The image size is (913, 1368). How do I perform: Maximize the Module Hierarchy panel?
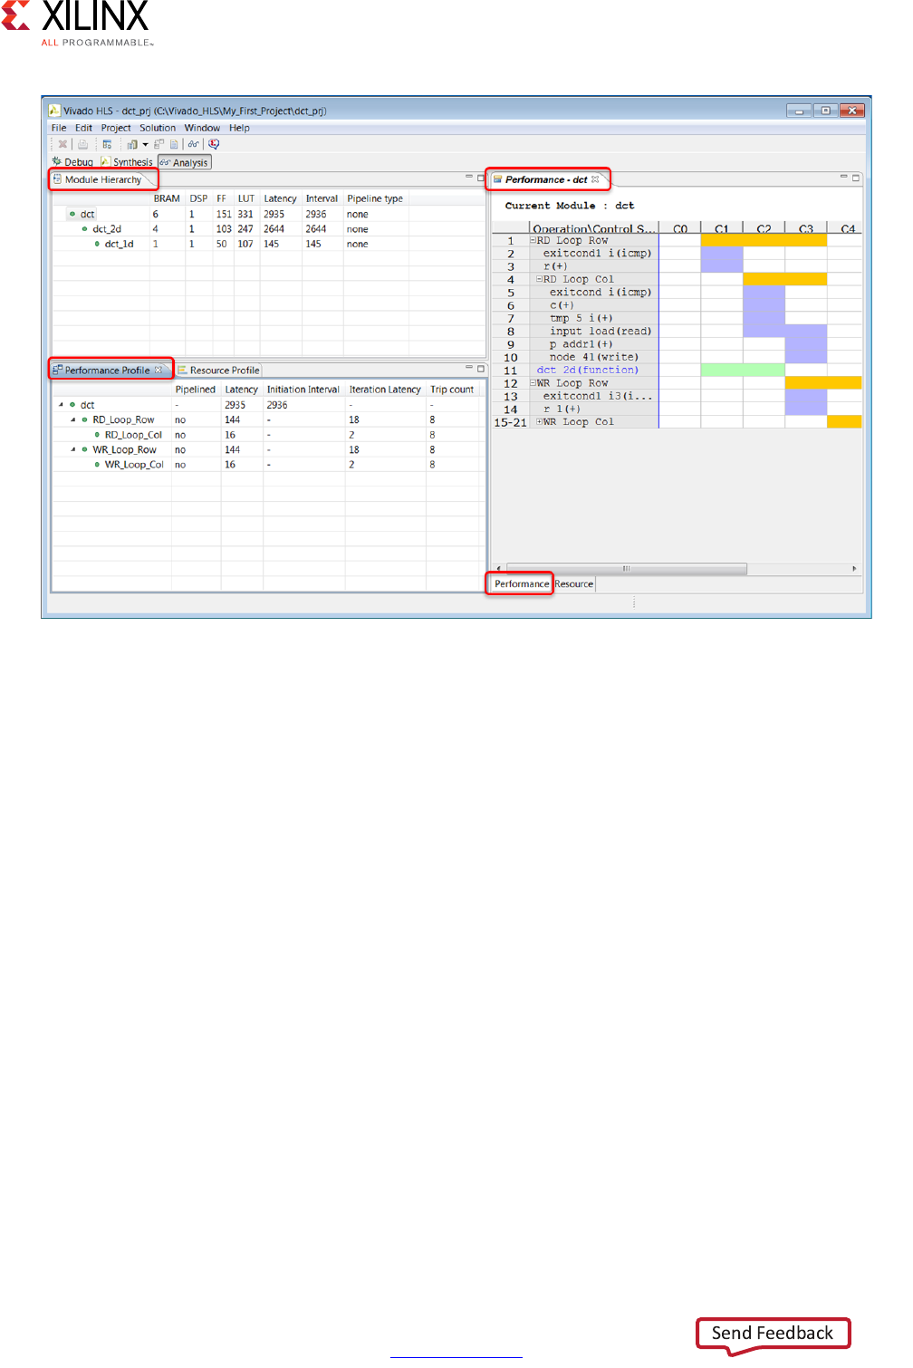[481, 178]
